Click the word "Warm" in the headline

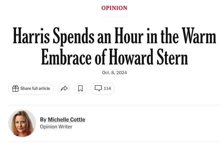(199, 35)
